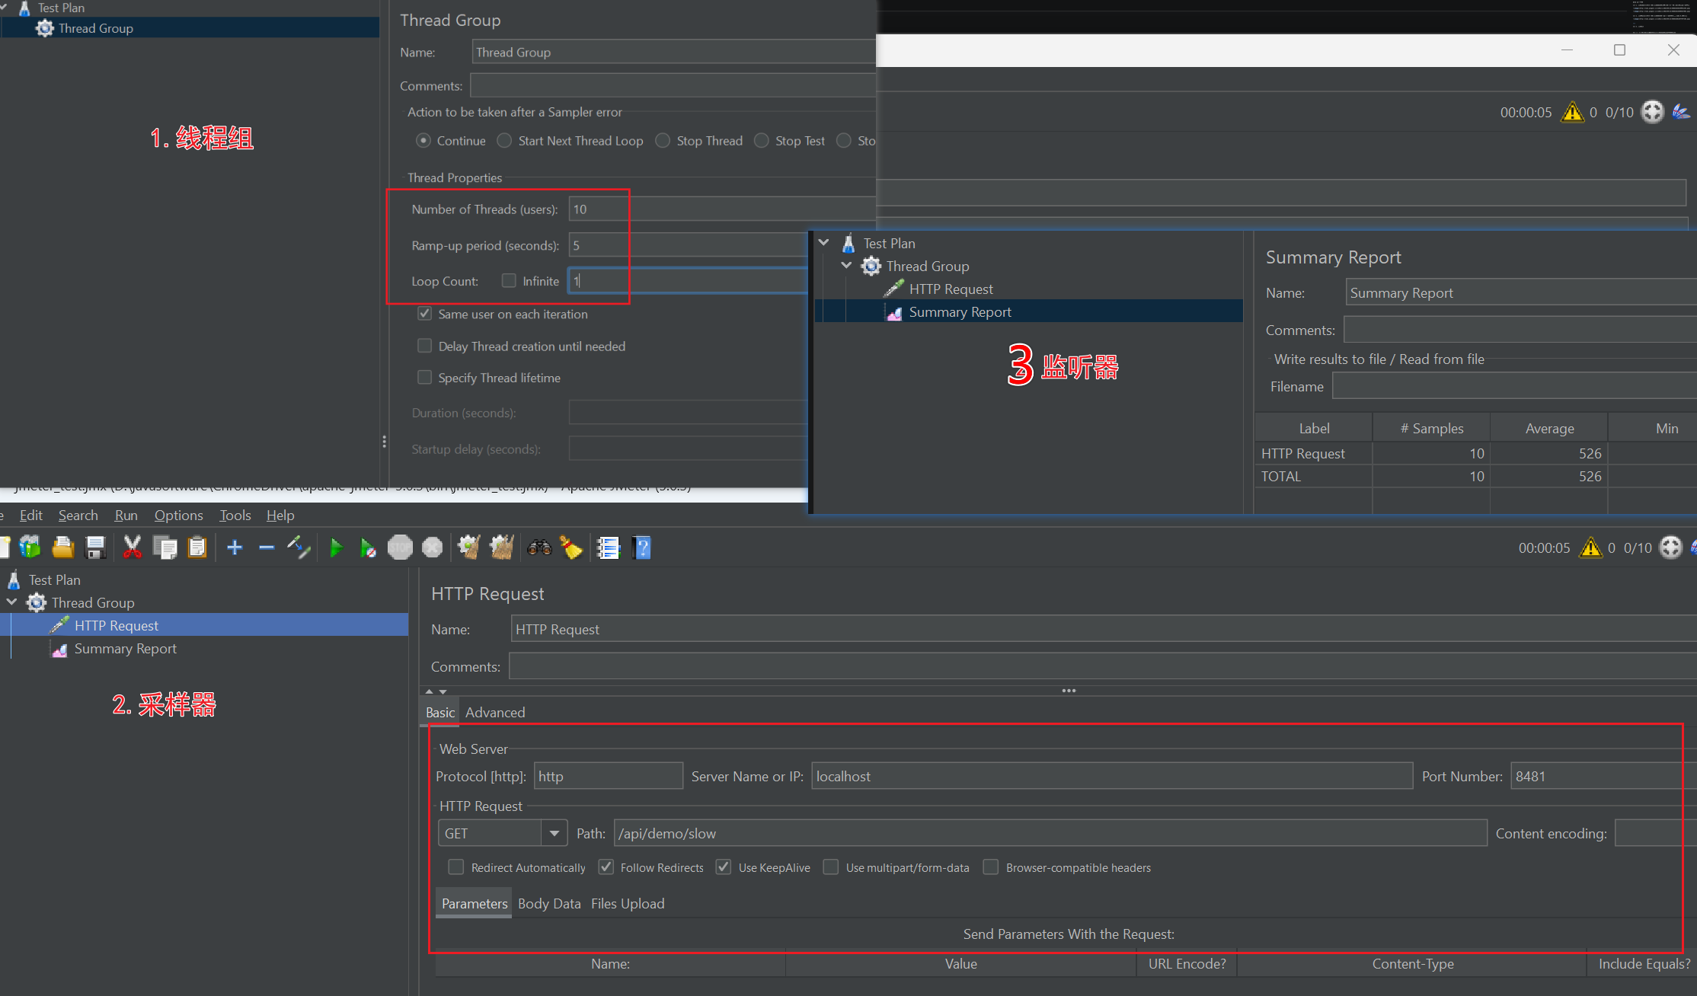1697x996 pixels.
Task: Paste element with clipboard icon
Action: tap(197, 547)
